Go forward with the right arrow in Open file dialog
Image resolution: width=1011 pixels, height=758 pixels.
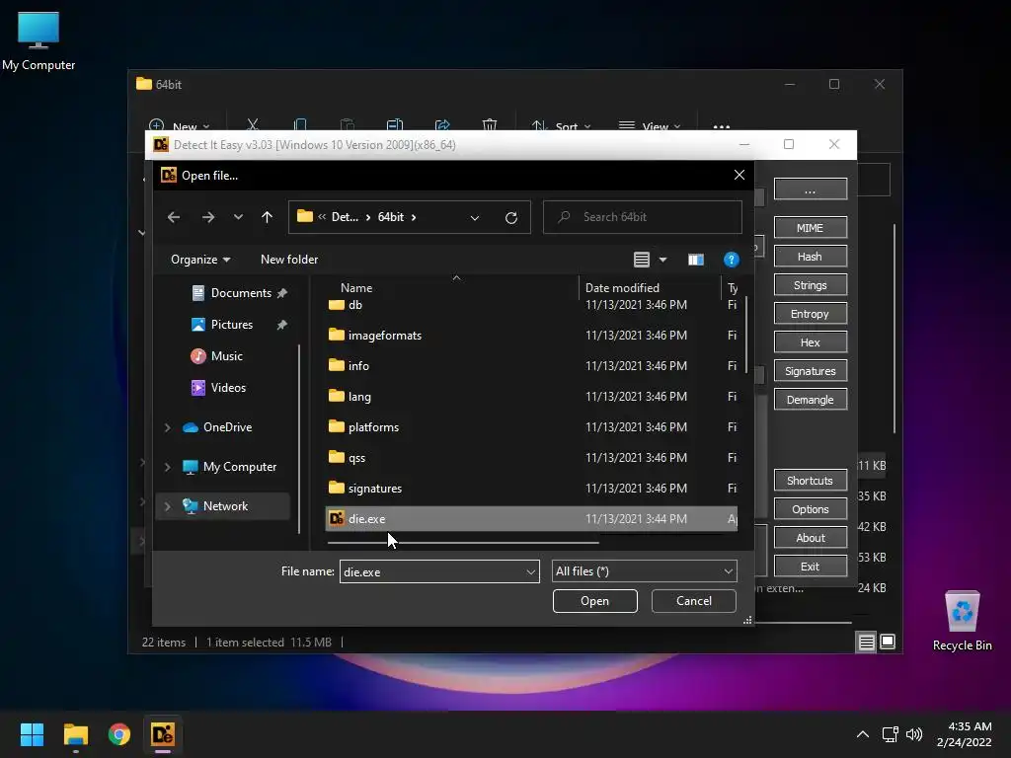click(207, 217)
